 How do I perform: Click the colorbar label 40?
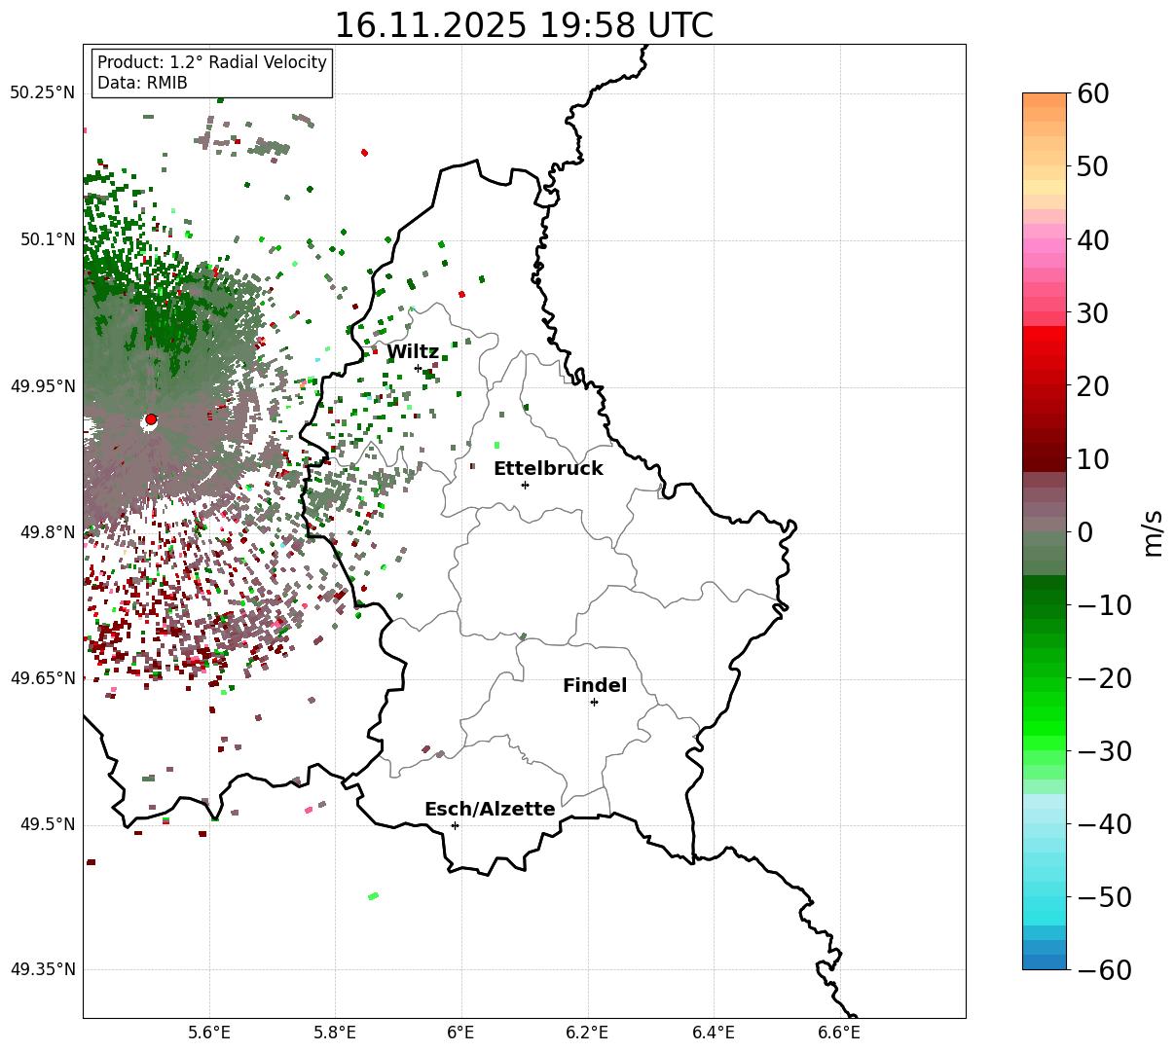1091,240
